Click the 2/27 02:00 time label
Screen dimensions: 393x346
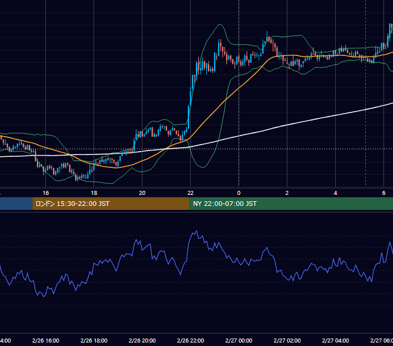point(287,340)
